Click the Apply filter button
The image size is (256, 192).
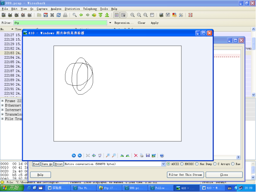click(x=155, y=23)
